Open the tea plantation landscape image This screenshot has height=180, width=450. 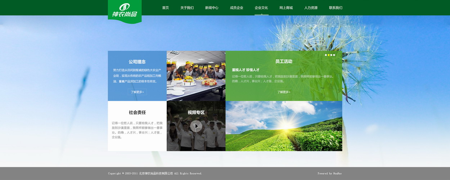(x=284, y=126)
